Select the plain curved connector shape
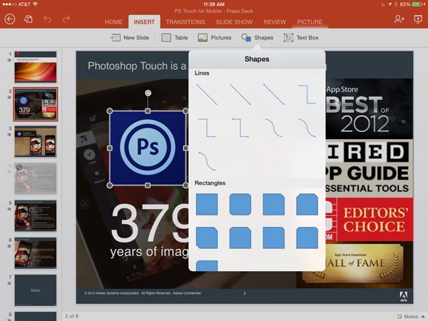The width and height of the screenshot is (428, 321). point(274,128)
